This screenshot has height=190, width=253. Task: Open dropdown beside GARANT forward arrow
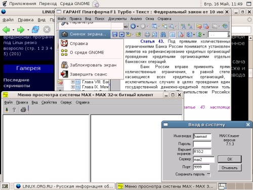(x=148, y=26)
